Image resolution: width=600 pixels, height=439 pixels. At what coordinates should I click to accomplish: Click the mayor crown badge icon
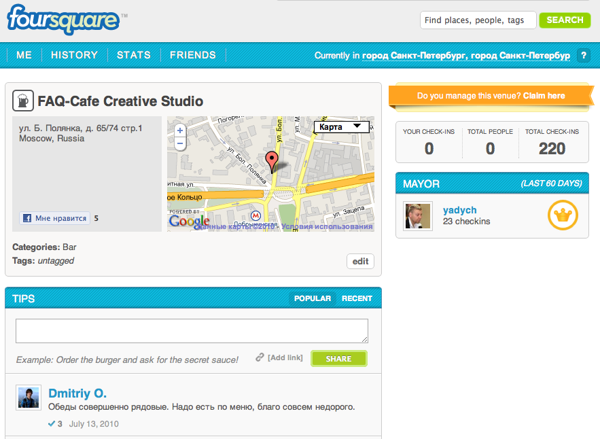[x=563, y=215]
